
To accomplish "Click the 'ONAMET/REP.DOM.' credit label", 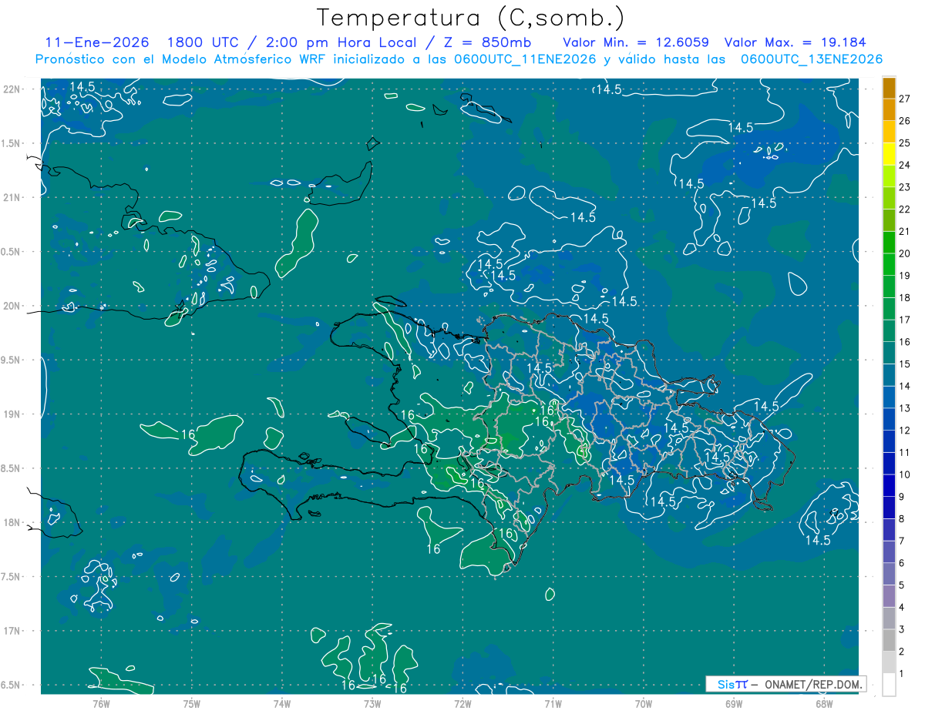I will [x=814, y=684].
